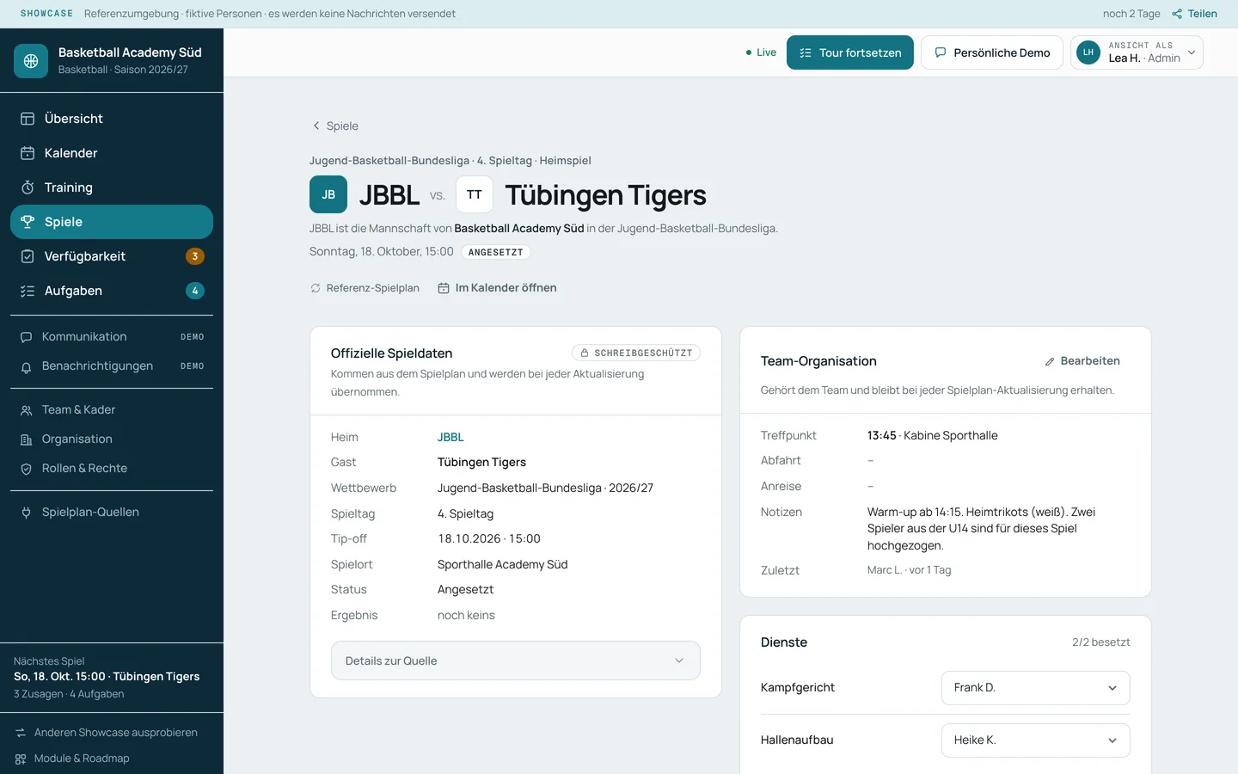Click the Tour fortsetzen button
Viewport: 1238px width, 774px height.
click(850, 52)
